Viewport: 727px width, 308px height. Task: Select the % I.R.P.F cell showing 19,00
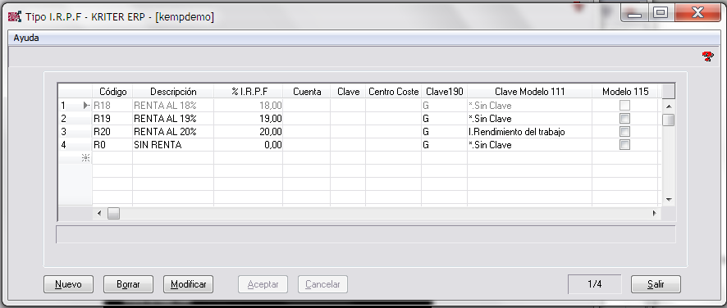248,119
